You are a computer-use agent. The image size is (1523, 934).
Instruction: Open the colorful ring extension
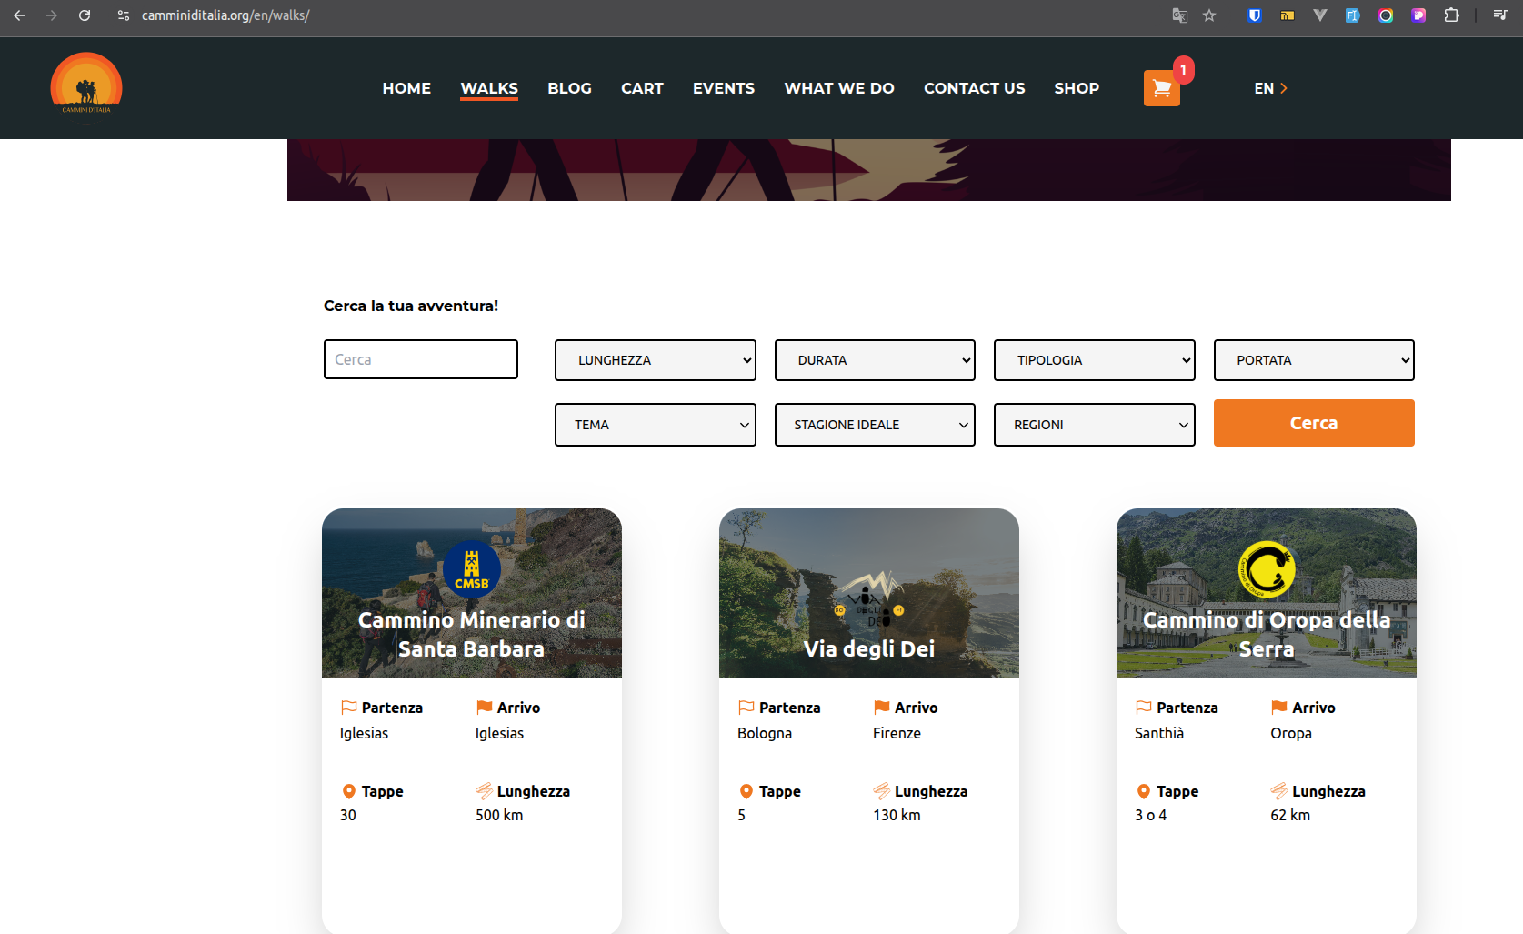tap(1386, 15)
